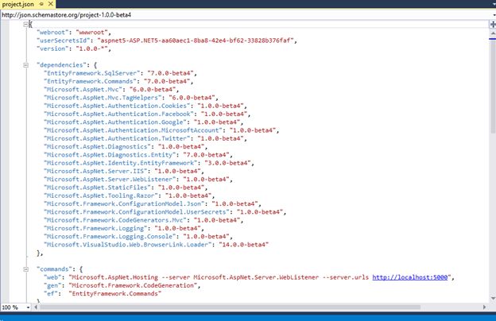Open the JSON schema URL dropdown
This screenshot has height=321, width=496.
(x=494, y=14)
